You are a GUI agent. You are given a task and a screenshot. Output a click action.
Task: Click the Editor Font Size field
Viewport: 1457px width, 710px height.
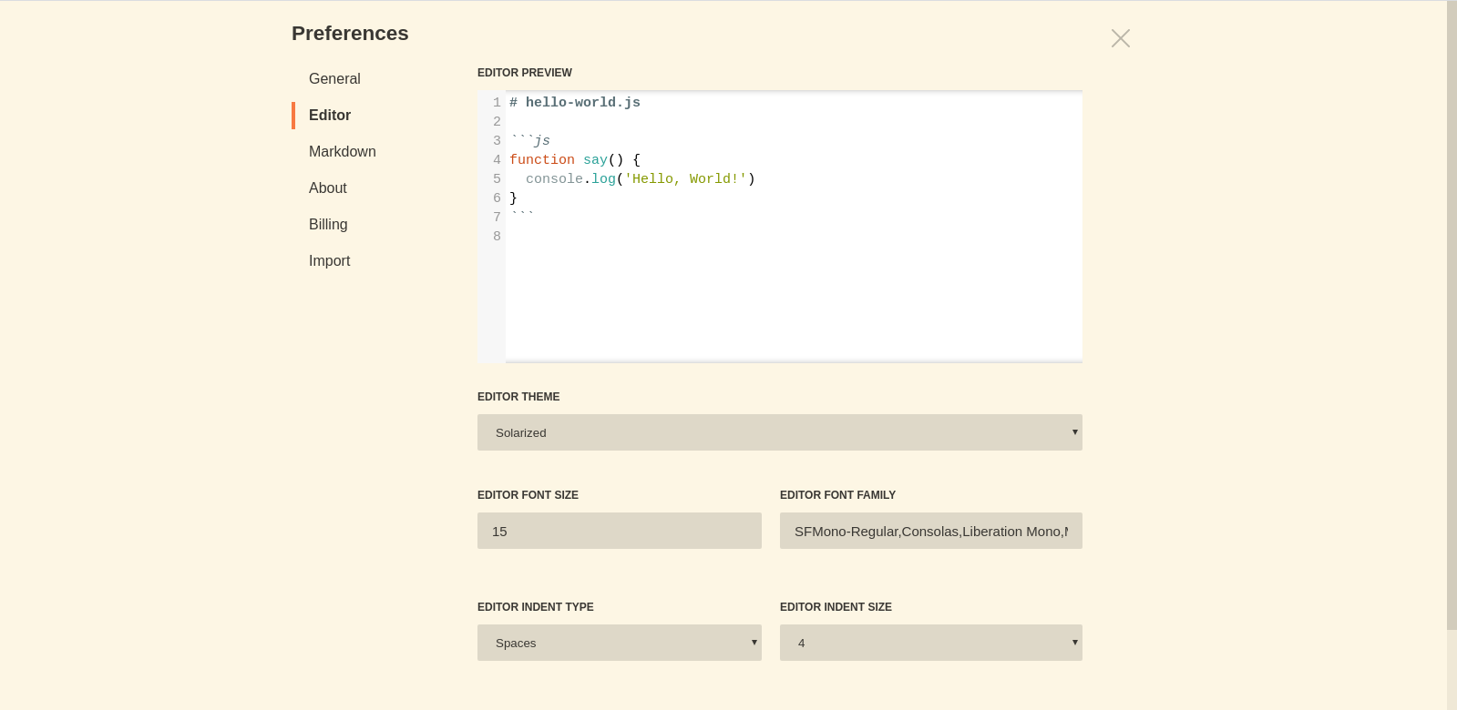[x=620, y=531]
